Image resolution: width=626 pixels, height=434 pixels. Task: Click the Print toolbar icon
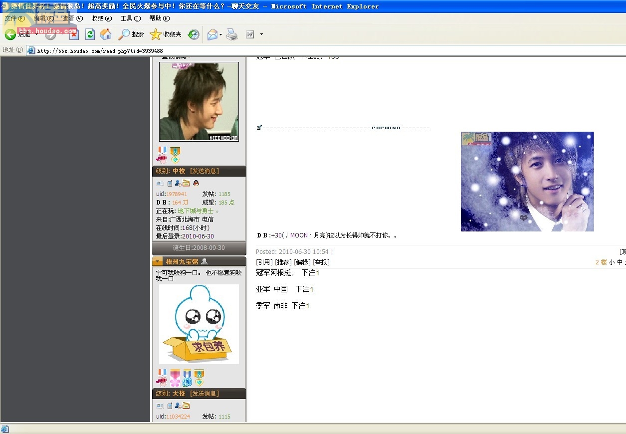pyautogui.click(x=232, y=34)
